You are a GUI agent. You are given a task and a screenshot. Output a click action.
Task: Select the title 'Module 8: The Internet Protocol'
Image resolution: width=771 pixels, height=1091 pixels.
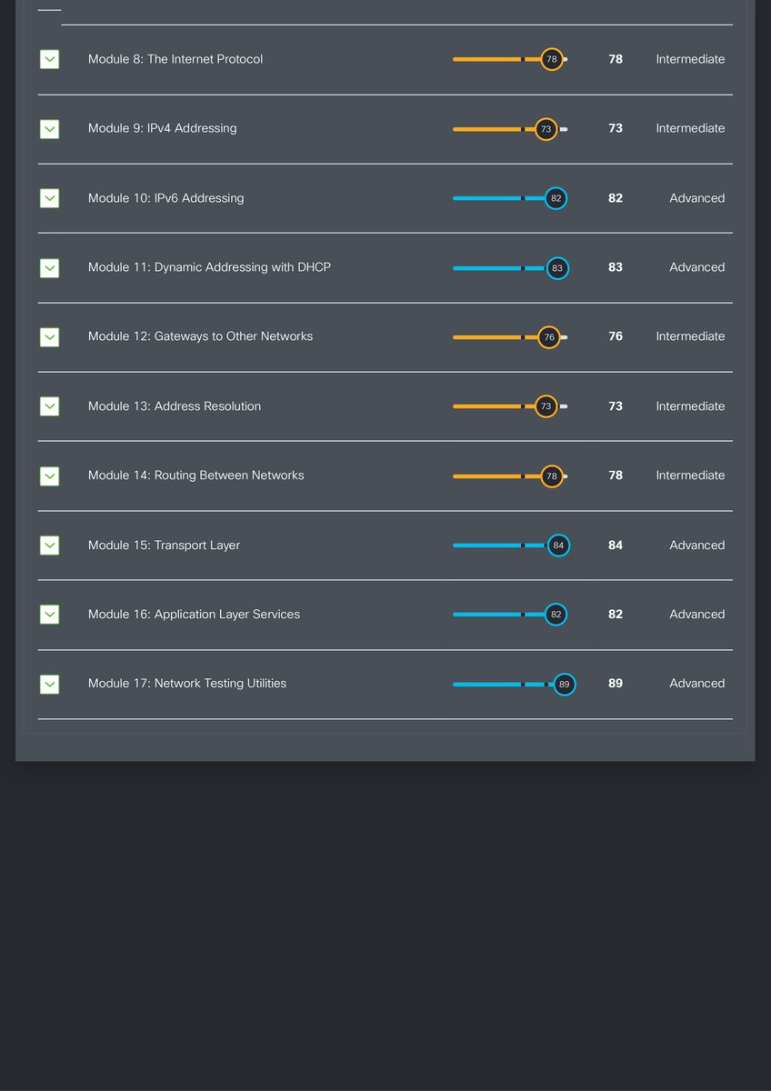(175, 59)
